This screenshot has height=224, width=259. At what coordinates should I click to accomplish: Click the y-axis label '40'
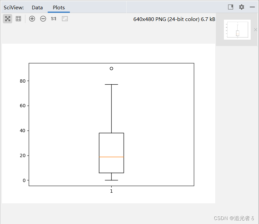pos(23,131)
